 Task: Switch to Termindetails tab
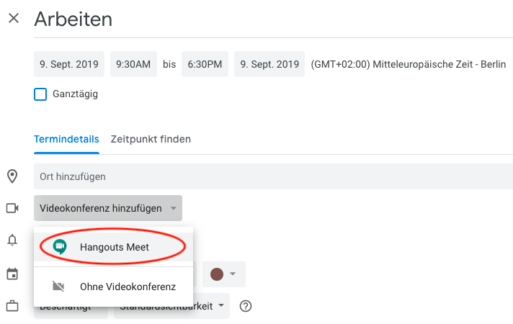(66, 139)
